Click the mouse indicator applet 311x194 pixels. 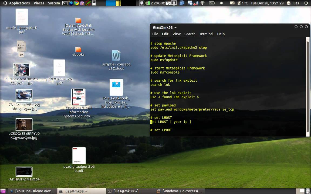click(x=141, y=3)
